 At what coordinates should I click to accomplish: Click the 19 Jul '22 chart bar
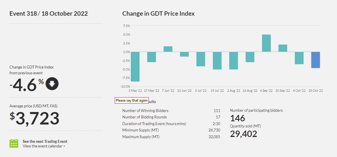point(217,60)
